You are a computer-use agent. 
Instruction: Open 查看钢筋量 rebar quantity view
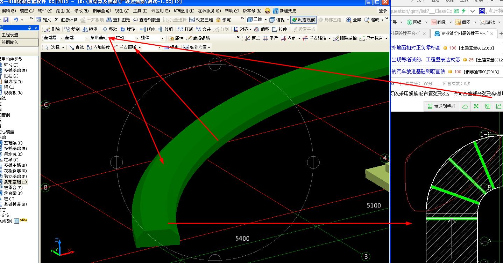click(x=146, y=20)
